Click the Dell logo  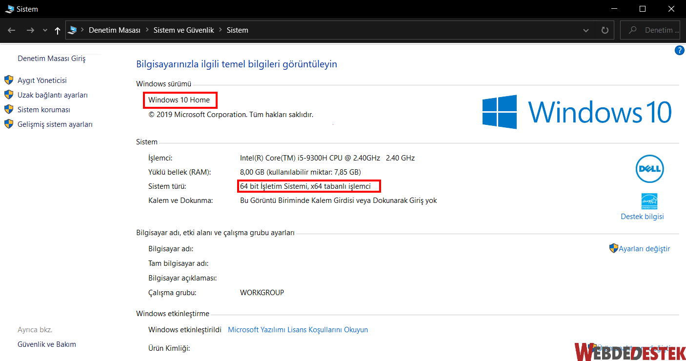649,168
